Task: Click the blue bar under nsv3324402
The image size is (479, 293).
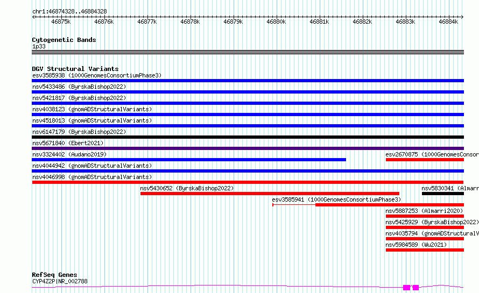Action: pyautogui.click(x=189, y=160)
